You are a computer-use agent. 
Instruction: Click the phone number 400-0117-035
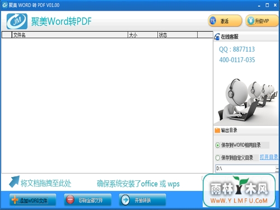[x=237, y=60]
